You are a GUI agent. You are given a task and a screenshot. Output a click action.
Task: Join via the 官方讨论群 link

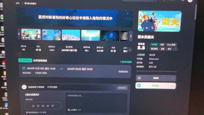click(x=126, y=62)
